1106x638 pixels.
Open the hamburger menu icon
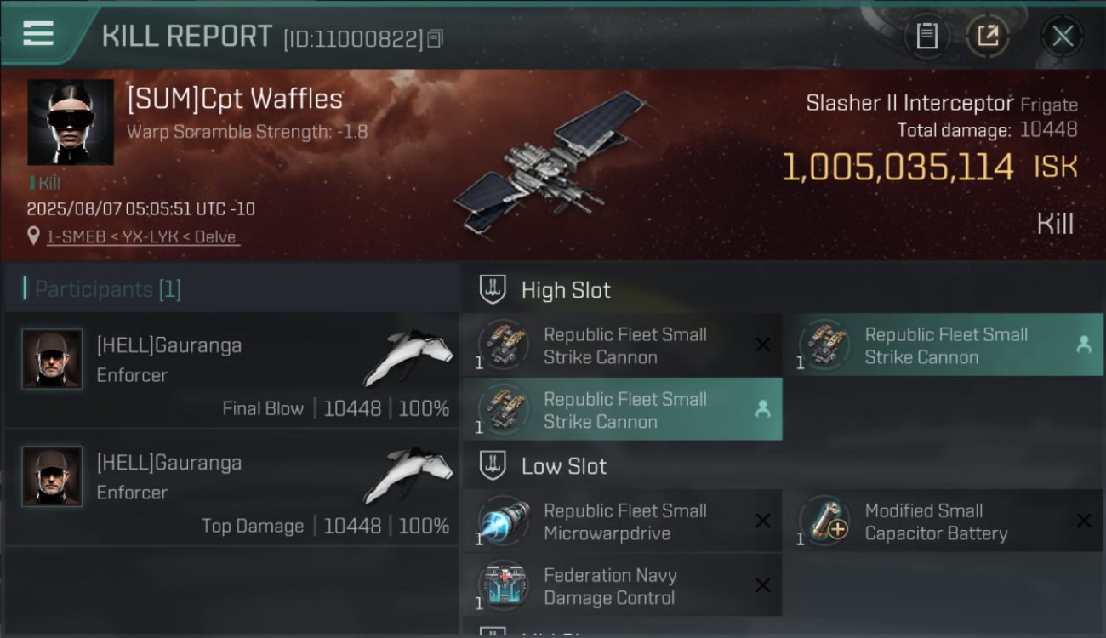tap(38, 33)
